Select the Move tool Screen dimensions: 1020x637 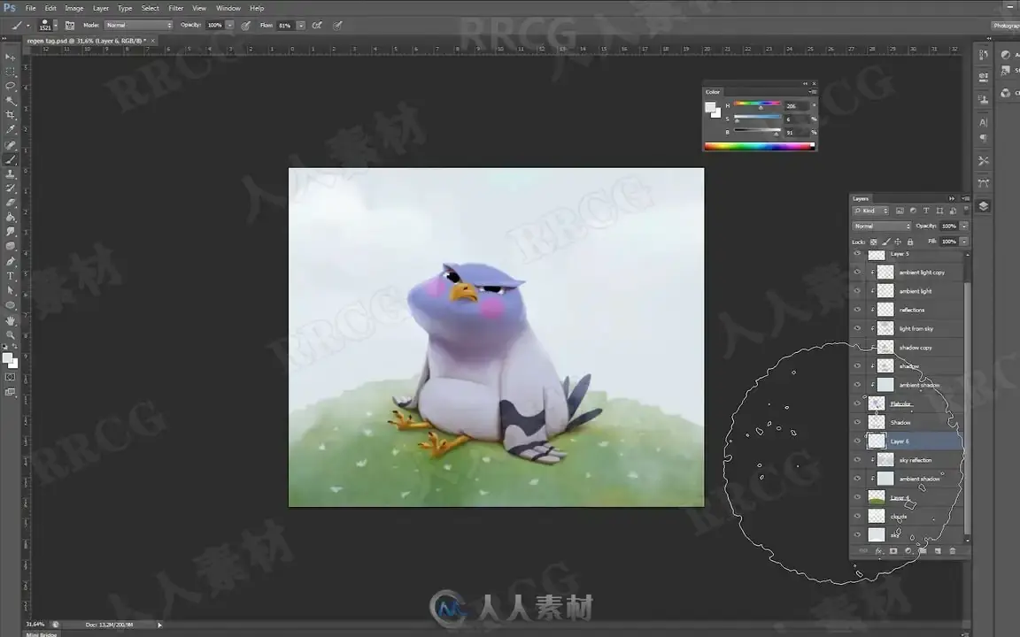[x=11, y=57]
